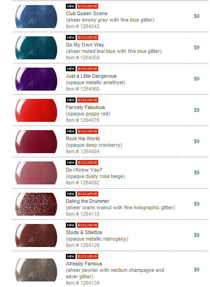Open the Fiercely Fabulous product name

(x=85, y=108)
